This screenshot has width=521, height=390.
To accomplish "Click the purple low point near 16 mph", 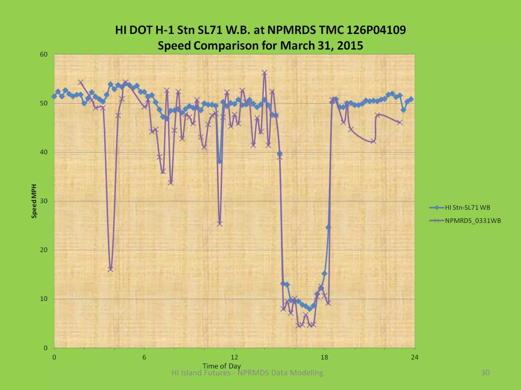I will pyautogui.click(x=110, y=269).
